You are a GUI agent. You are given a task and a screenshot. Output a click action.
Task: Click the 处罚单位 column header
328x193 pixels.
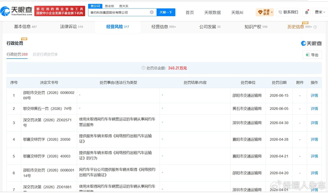point(248,83)
